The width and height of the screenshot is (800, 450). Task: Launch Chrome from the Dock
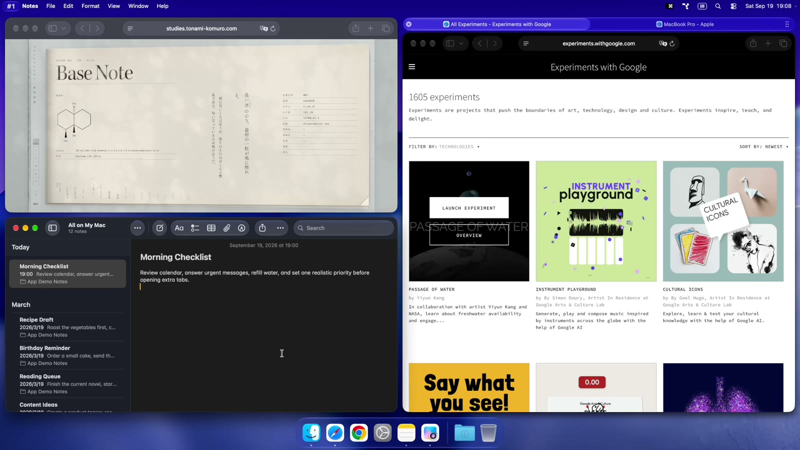click(x=359, y=432)
